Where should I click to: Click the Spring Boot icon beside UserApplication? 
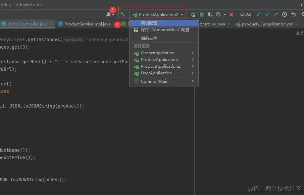coord(137,73)
